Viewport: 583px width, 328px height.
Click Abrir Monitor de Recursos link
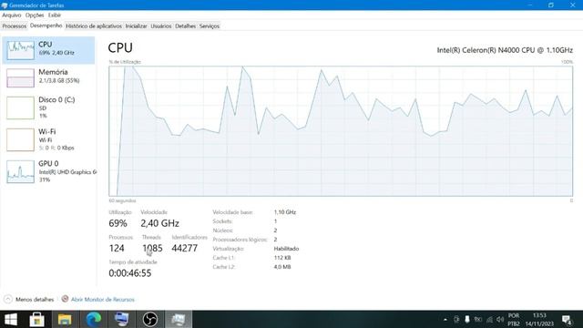[x=103, y=300]
